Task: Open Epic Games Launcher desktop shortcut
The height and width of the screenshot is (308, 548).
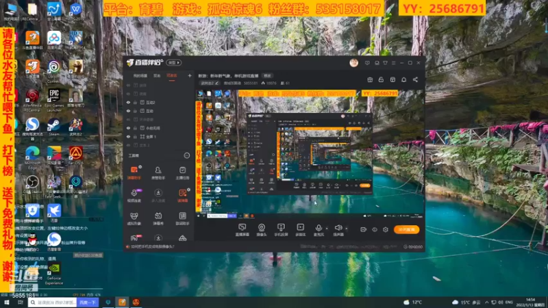Action: (54, 100)
